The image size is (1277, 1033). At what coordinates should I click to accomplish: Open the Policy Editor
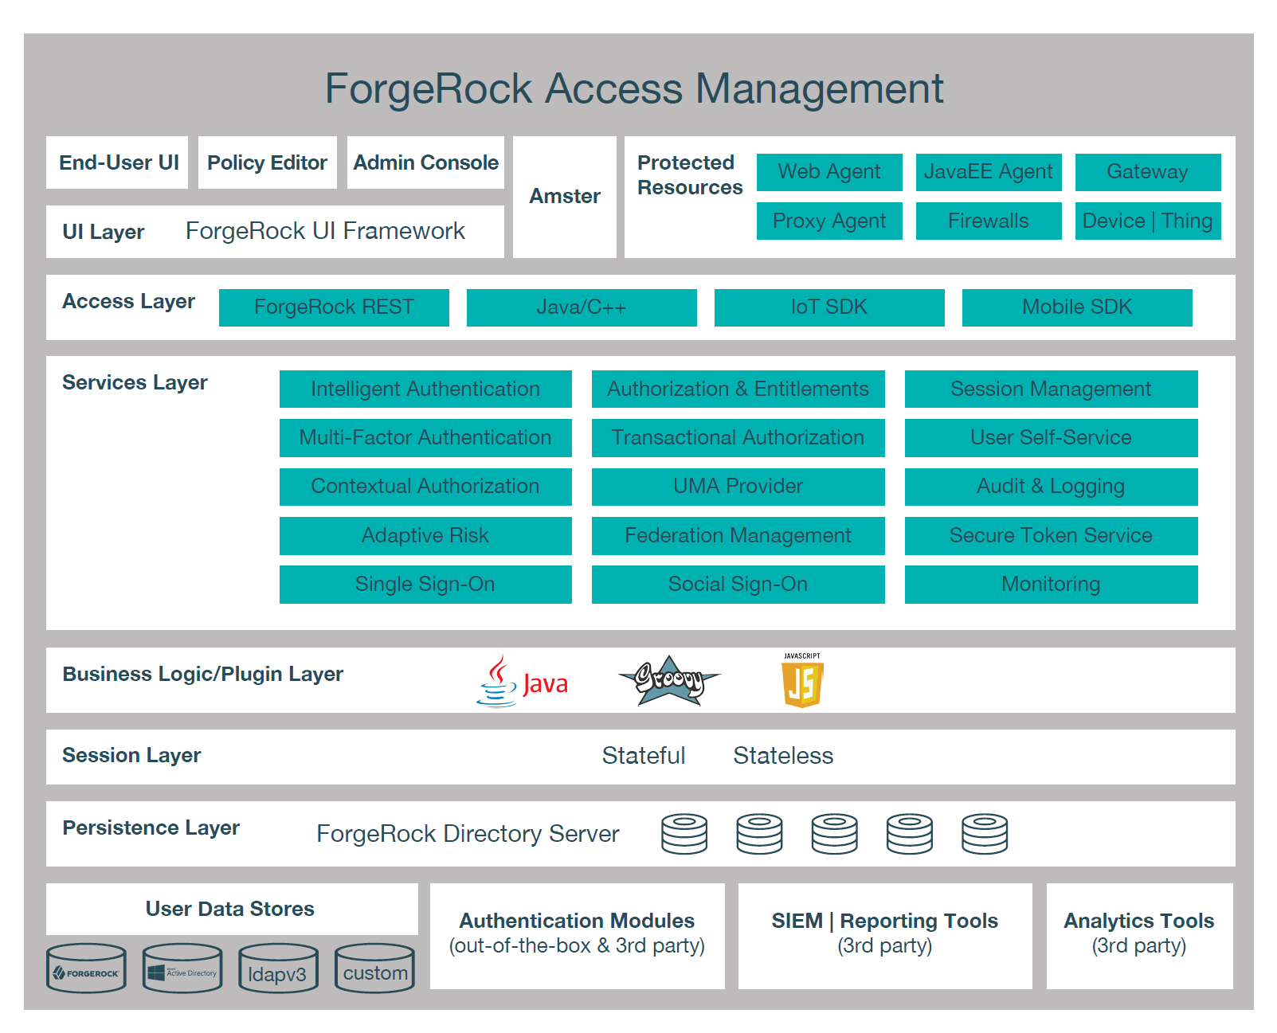[x=267, y=162]
